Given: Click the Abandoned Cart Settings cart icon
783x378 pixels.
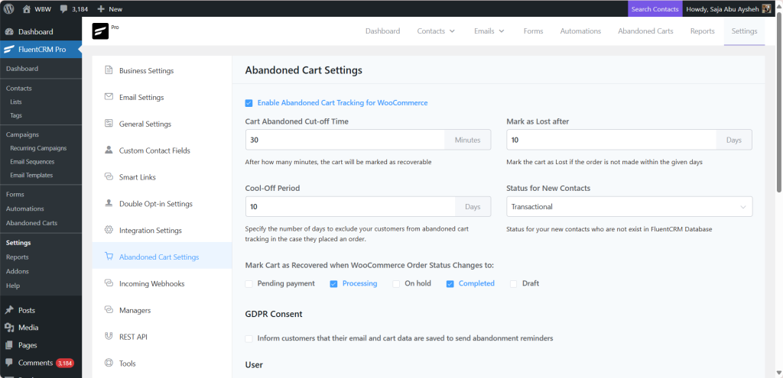Looking at the screenshot, I should click(109, 257).
